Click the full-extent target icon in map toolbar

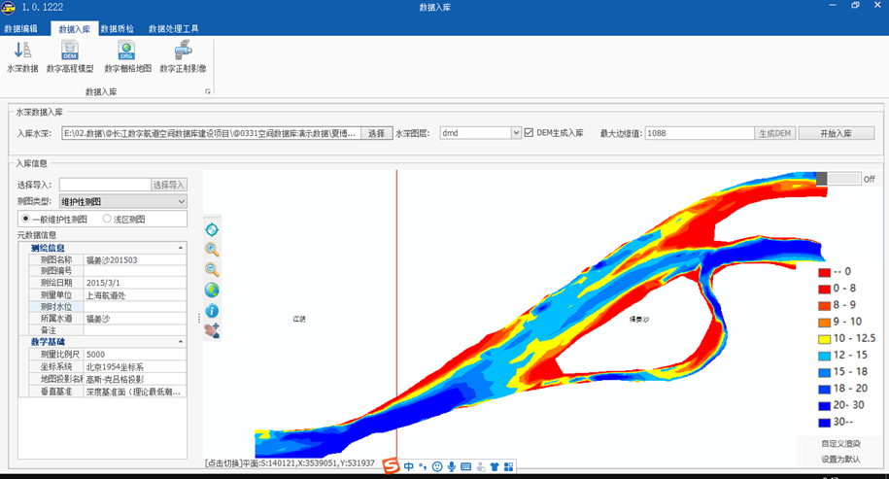212,229
